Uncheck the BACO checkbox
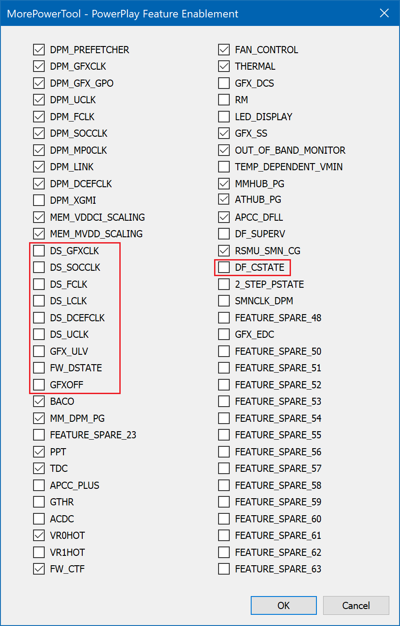This screenshot has height=626, width=400. coord(39,401)
